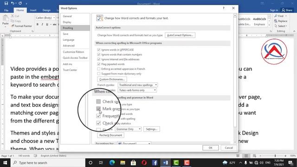
Task: Click the Copy icon in Clipboard group
Action: pos(13,21)
